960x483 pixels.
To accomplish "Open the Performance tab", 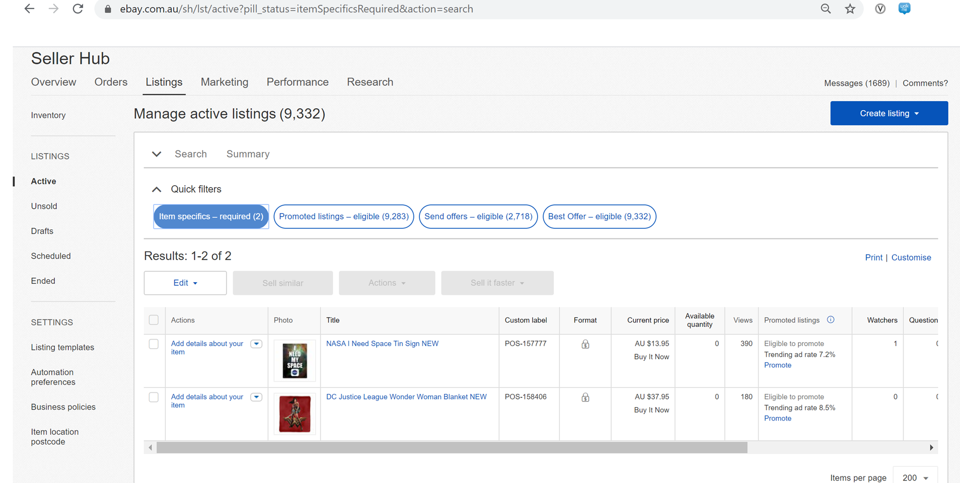I will 298,82.
